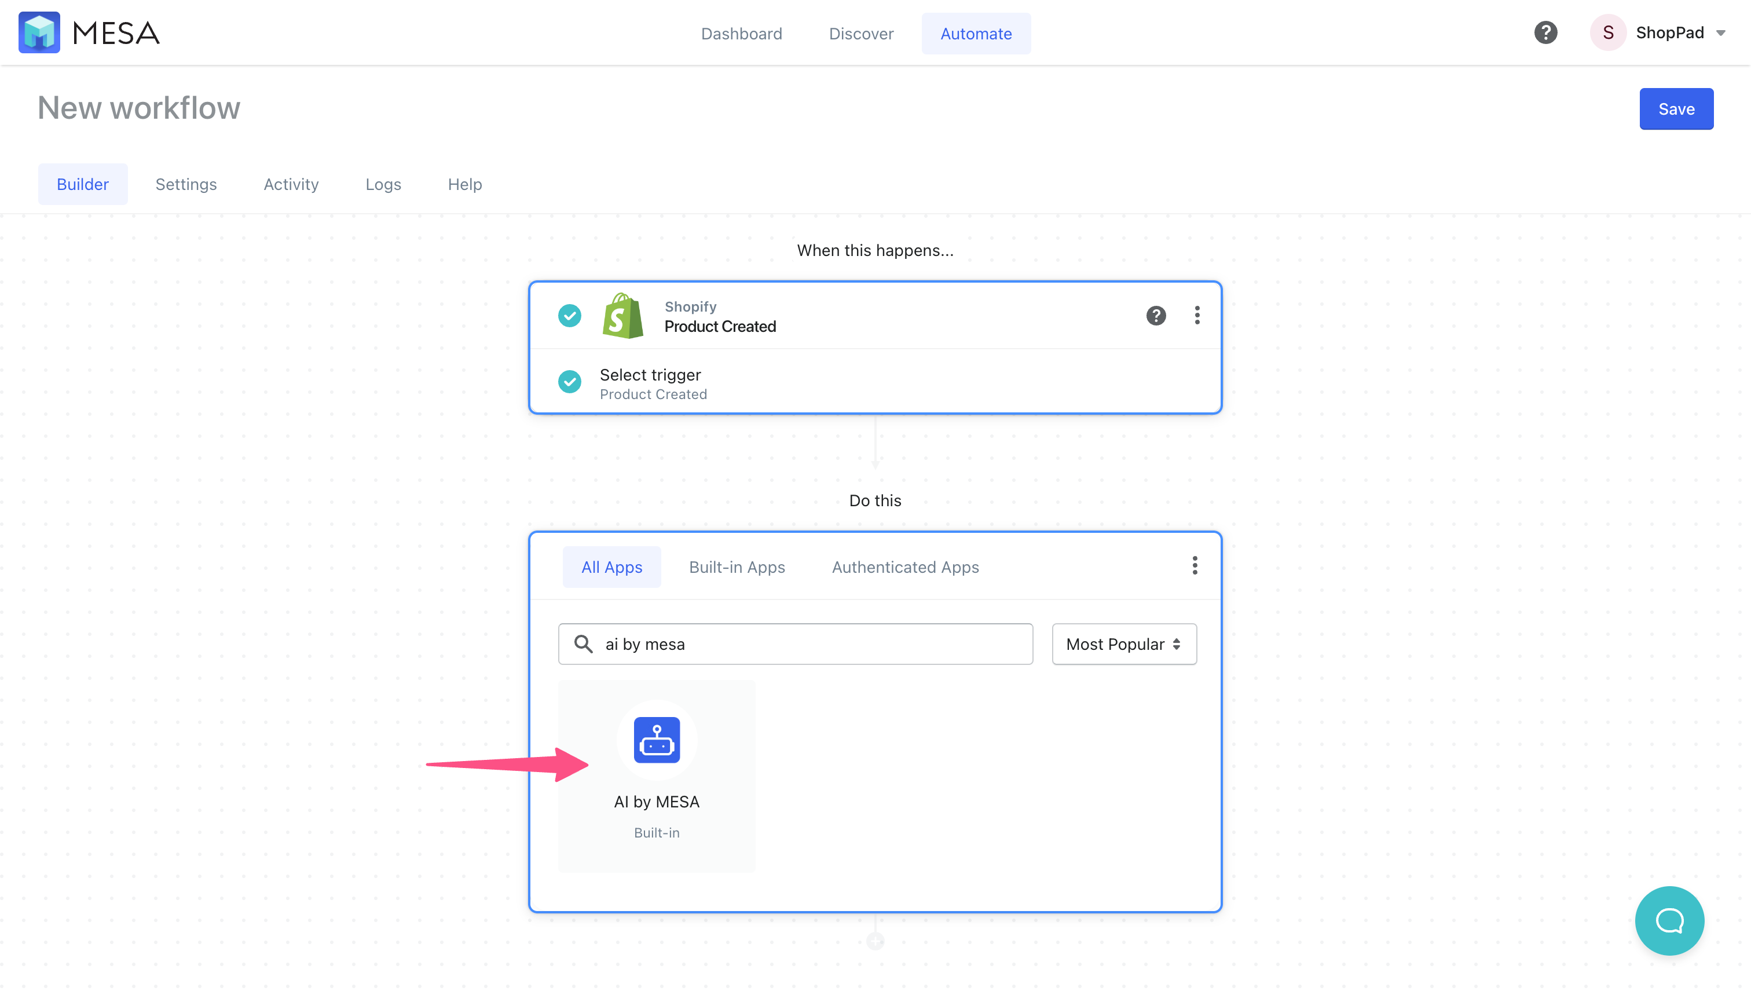Expand the ShopPad account dropdown arrow
The image size is (1751, 1002).
pos(1721,33)
